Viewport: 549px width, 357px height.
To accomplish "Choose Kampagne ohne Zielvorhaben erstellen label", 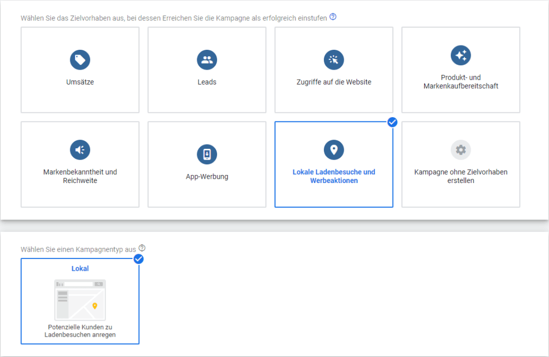I will tap(461, 176).
